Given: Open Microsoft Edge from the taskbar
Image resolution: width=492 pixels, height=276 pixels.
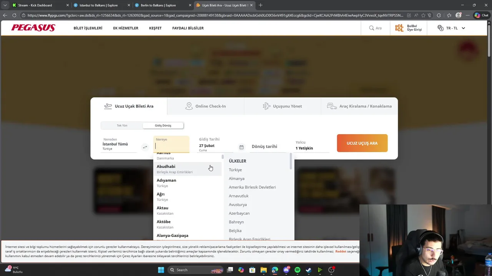Looking at the screenshot, I should (x=275, y=270).
